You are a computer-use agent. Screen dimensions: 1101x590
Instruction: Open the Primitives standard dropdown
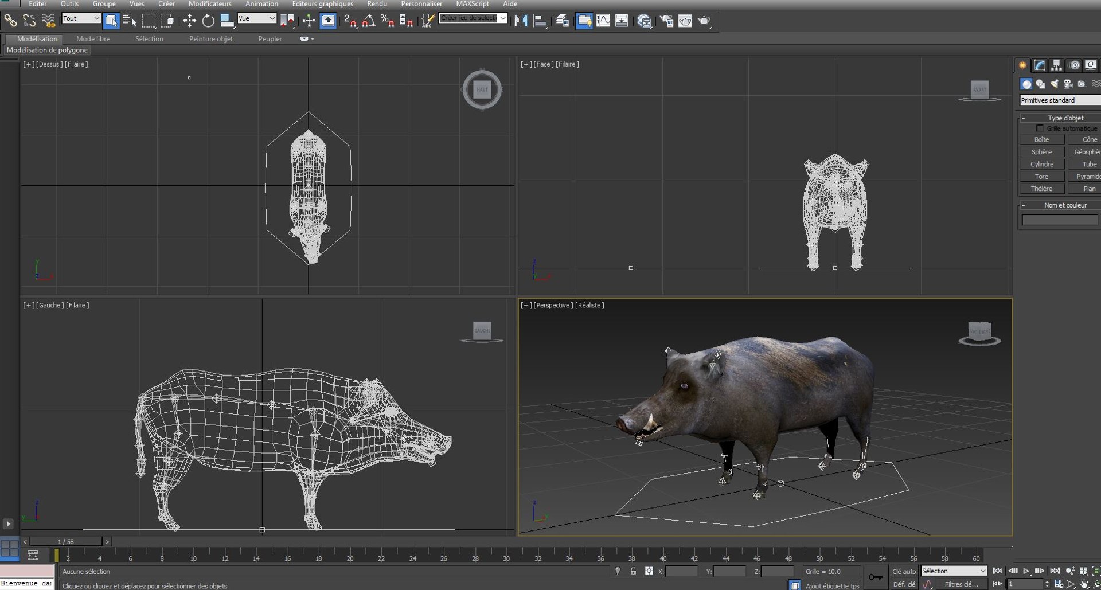(1060, 100)
